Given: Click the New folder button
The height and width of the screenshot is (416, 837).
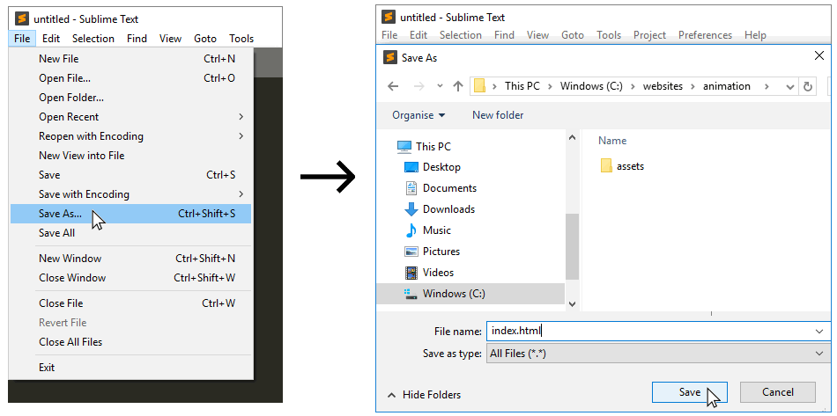Looking at the screenshot, I should [498, 115].
